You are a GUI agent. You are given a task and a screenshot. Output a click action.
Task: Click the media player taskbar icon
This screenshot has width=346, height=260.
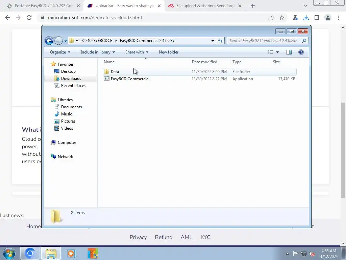coord(71,253)
